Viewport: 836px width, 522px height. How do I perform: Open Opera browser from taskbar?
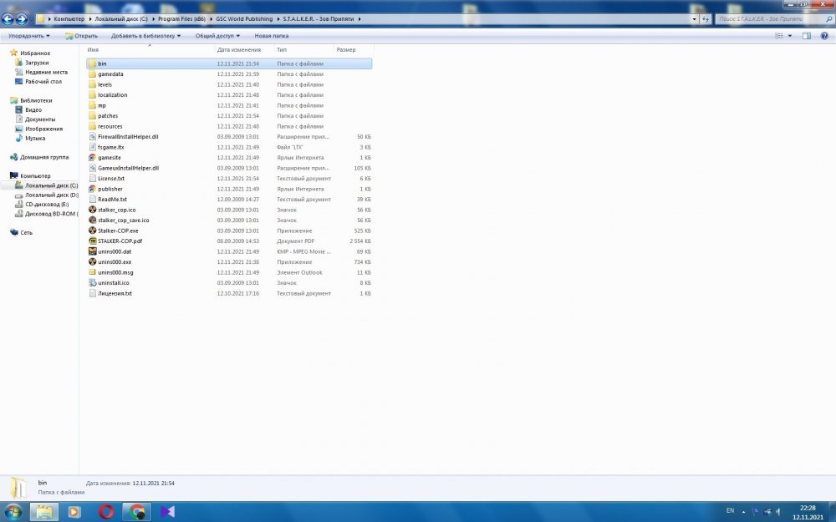[x=105, y=512]
